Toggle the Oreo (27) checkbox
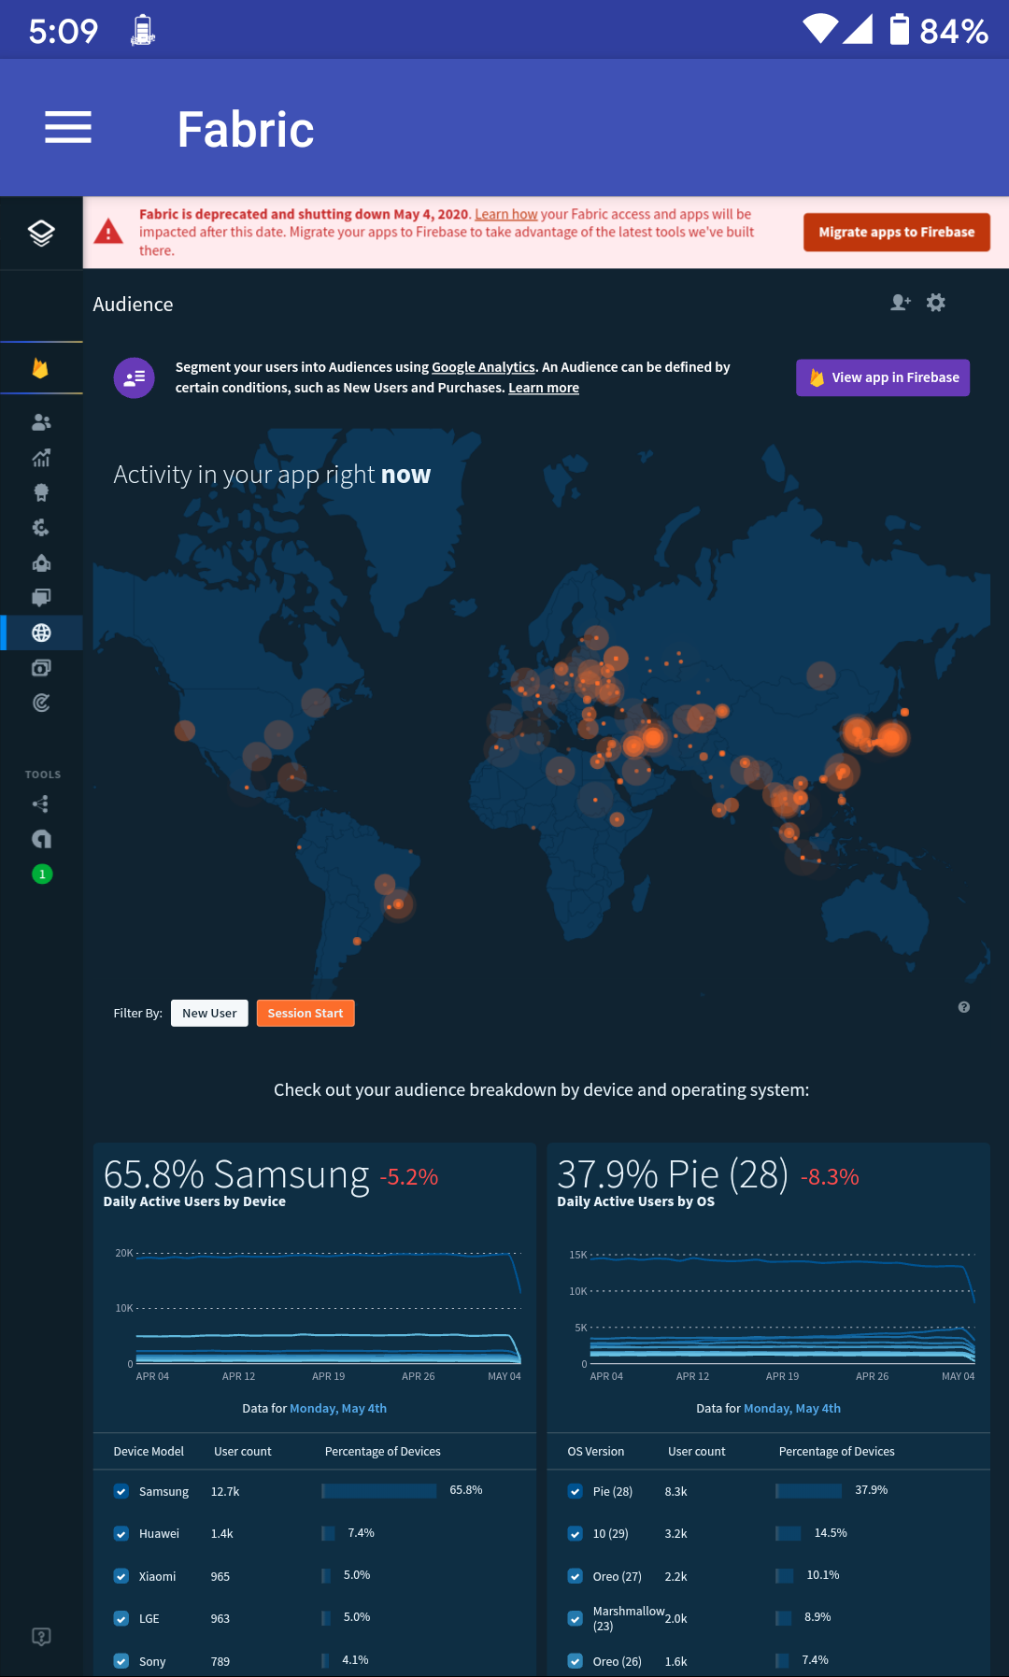Viewport: 1009px width, 1677px height. 576,1576
